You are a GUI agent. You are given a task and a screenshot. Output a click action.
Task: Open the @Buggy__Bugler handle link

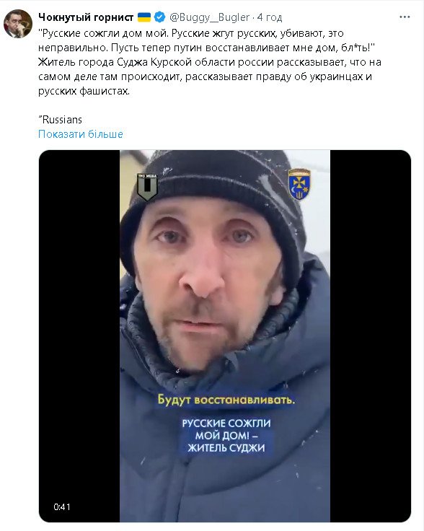point(209,17)
